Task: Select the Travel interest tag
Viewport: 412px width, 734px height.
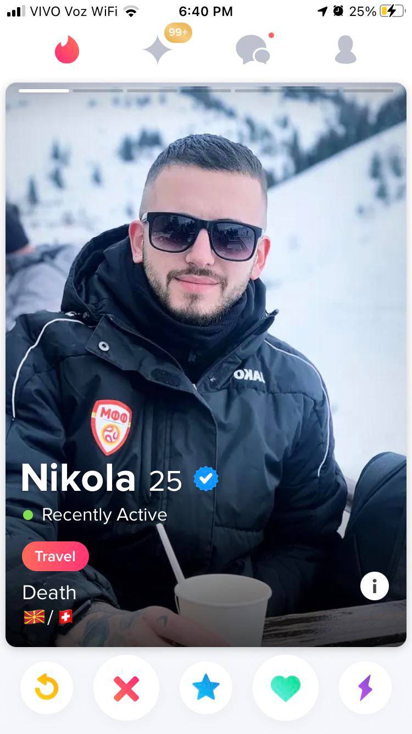Action: [x=55, y=556]
